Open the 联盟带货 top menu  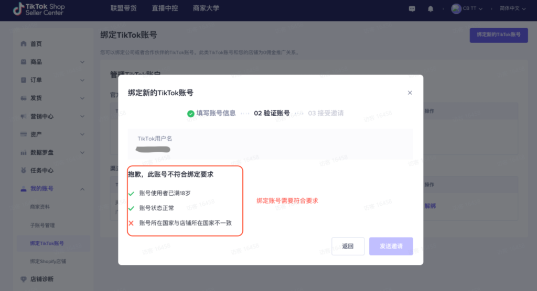pyautogui.click(x=124, y=8)
